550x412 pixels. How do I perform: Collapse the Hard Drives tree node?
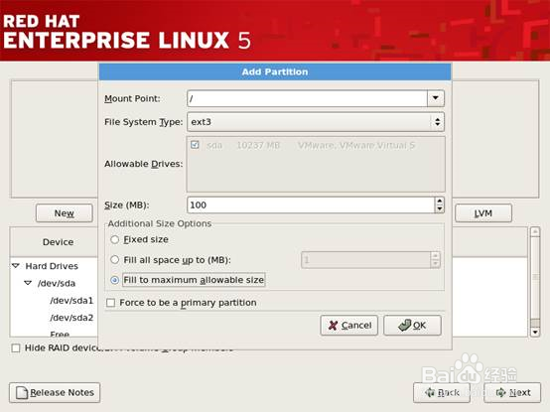(16, 266)
